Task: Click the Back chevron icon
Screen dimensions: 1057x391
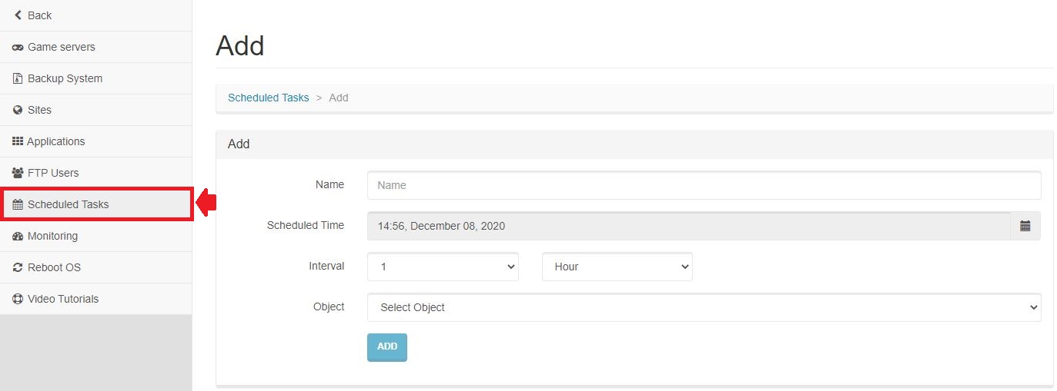Action: coord(18,15)
